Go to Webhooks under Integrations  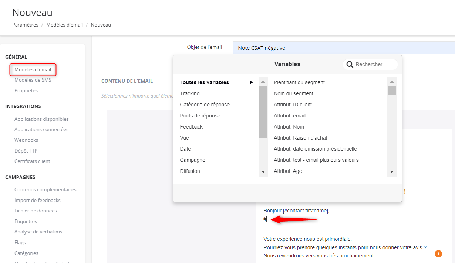pyautogui.click(x=26, y=140)
